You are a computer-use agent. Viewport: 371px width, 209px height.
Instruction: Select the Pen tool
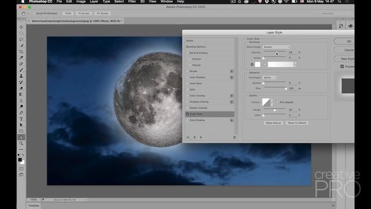(x=21, y=113)
